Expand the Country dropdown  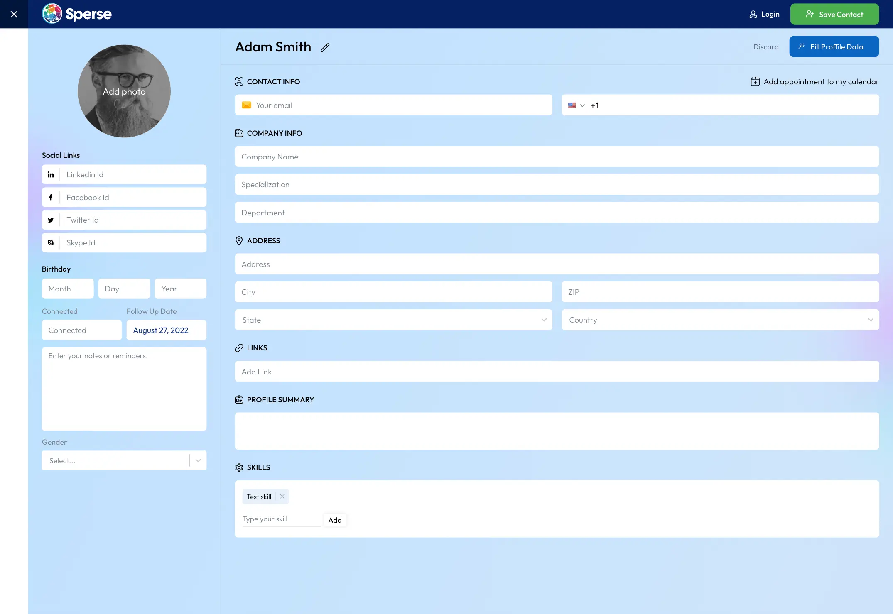[870, 320]
